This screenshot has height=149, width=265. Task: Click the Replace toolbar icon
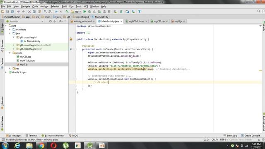[x=50, y=12]
